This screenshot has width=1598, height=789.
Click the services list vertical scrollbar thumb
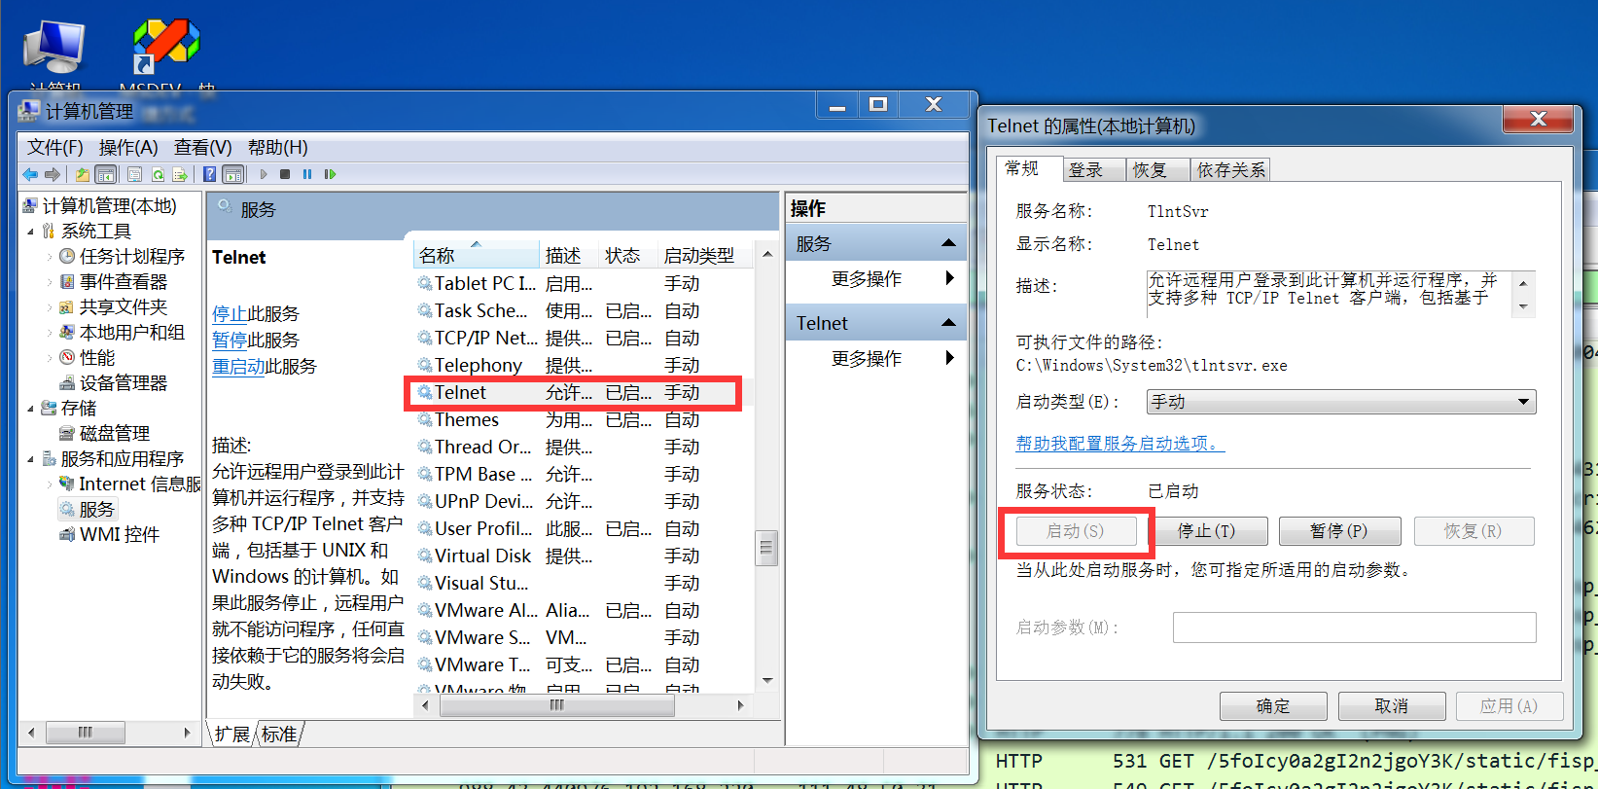coord(766,548)
